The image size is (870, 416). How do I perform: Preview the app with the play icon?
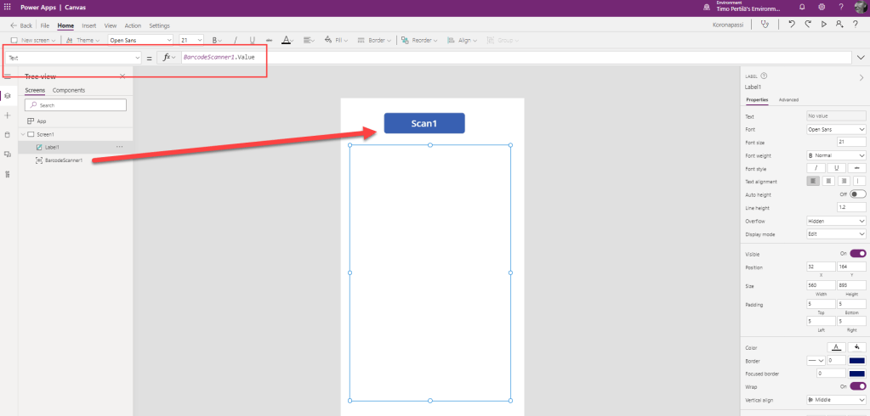[x=823, y=25]
